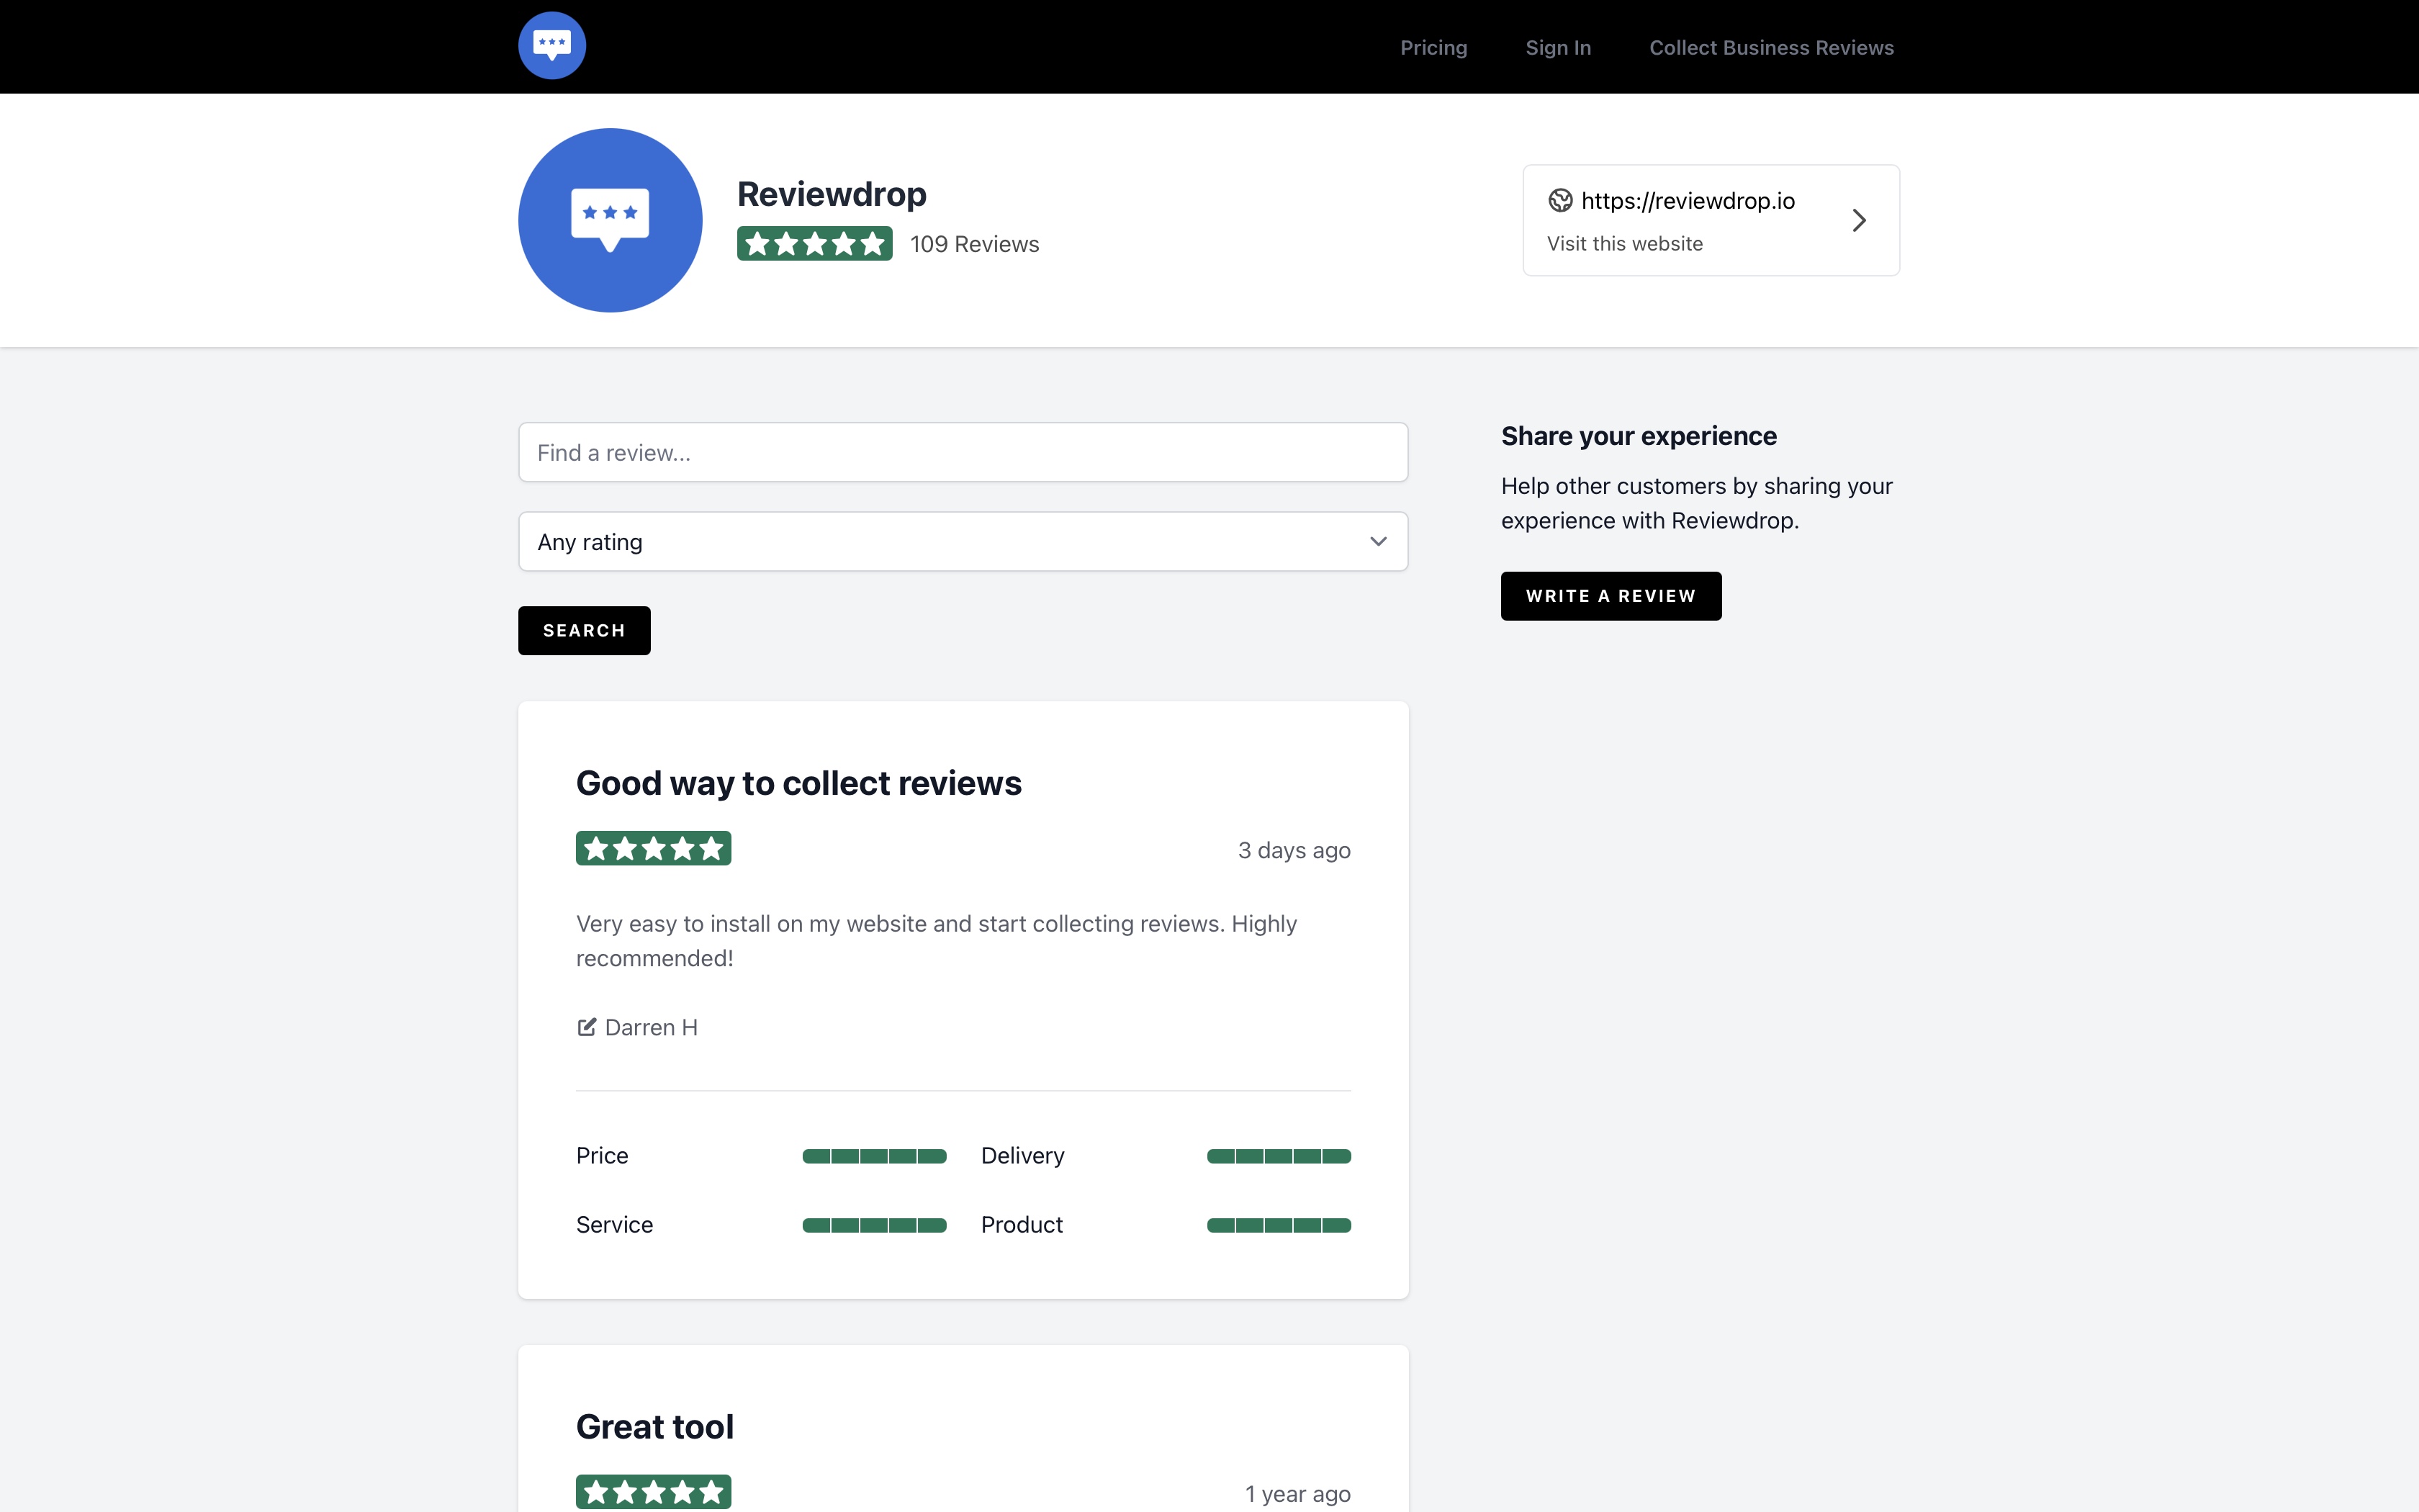Click the header five-star rating badge
Viewport: 2419px width, 1512px height.
coord(815,244)
